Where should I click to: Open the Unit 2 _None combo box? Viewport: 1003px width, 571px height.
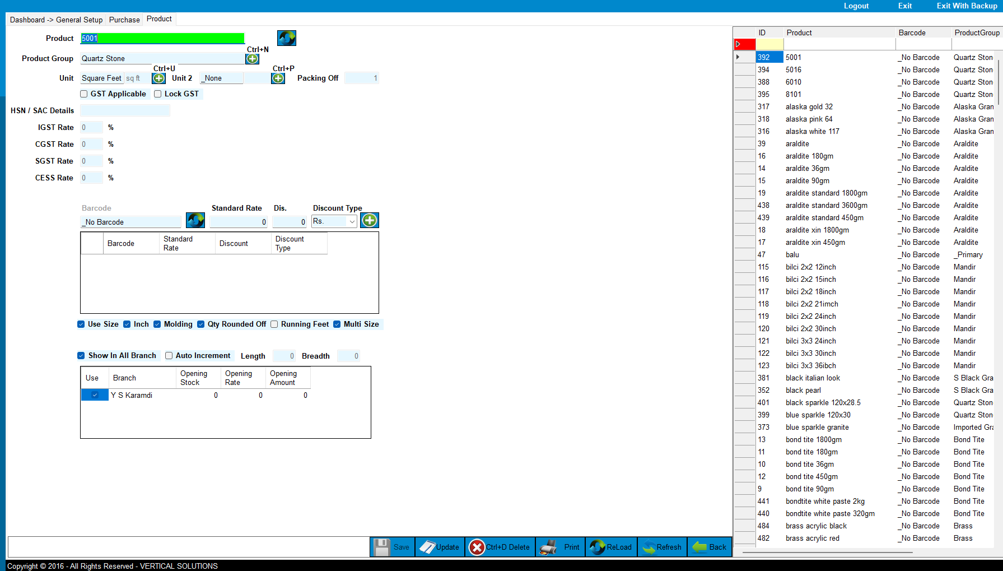tap(222, 78)
